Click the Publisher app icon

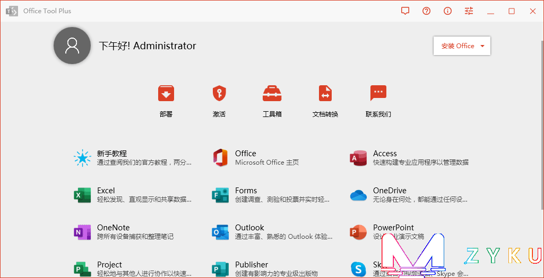220,269
